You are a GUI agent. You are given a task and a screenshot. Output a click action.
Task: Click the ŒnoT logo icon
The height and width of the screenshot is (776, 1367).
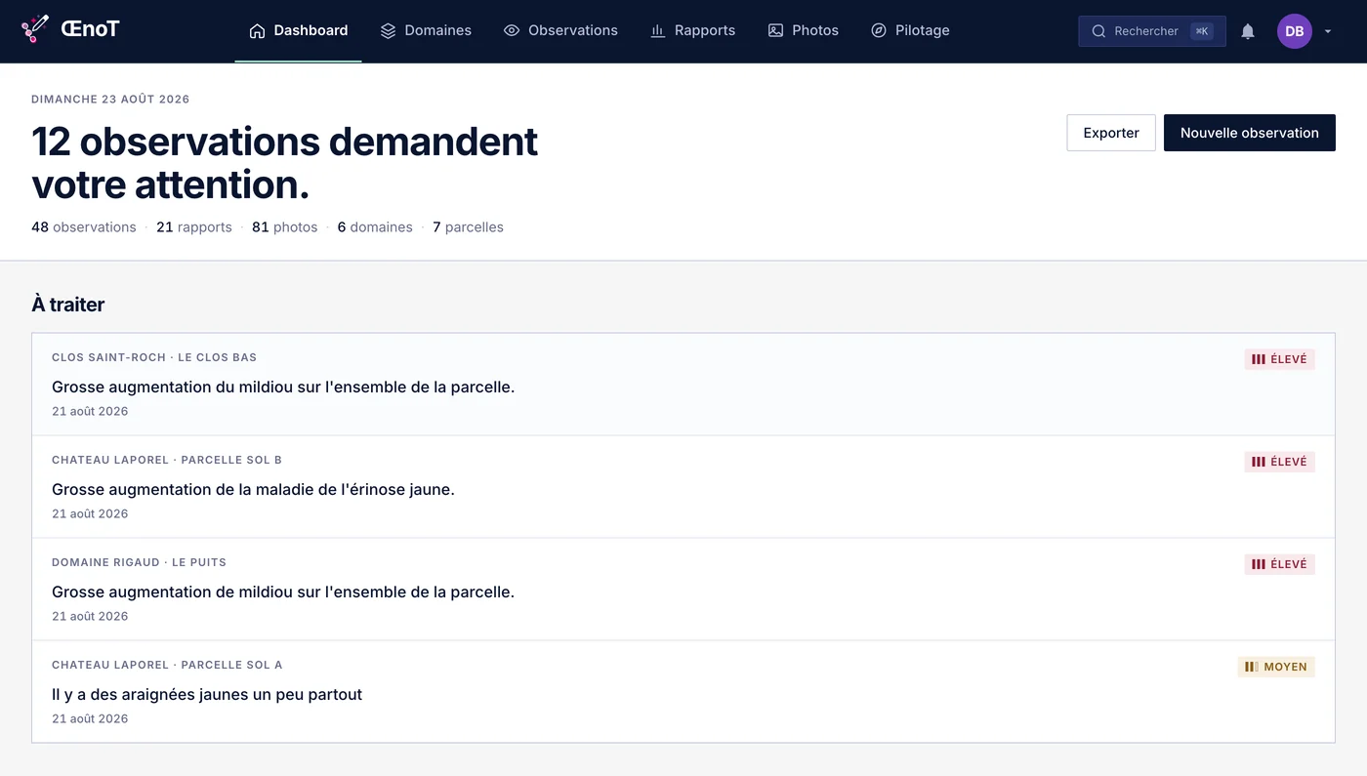pos(35,29)
